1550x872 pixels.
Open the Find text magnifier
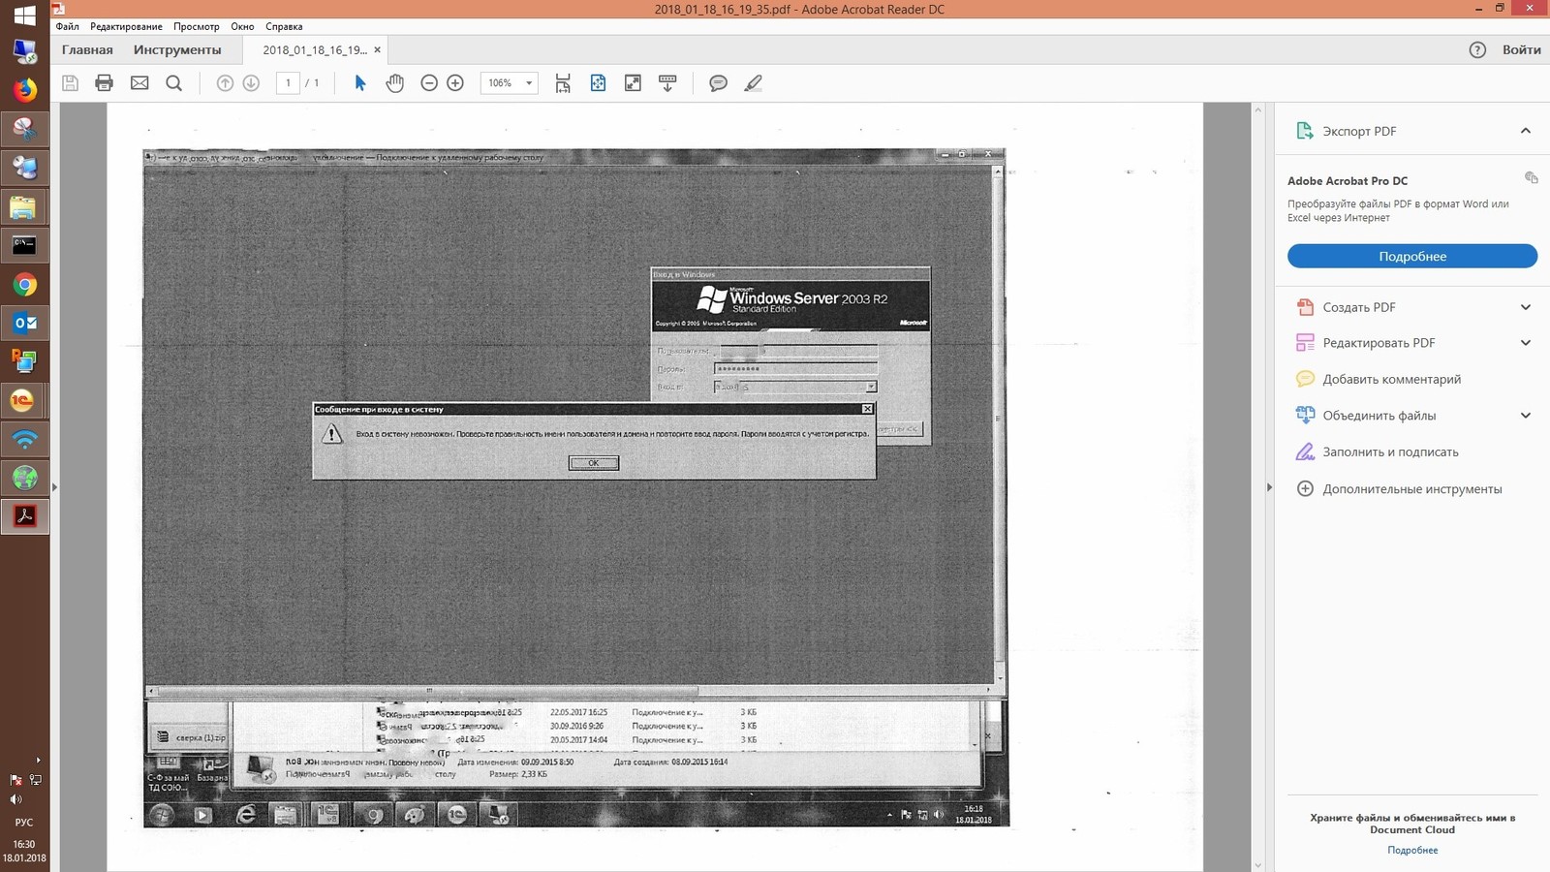174,83
